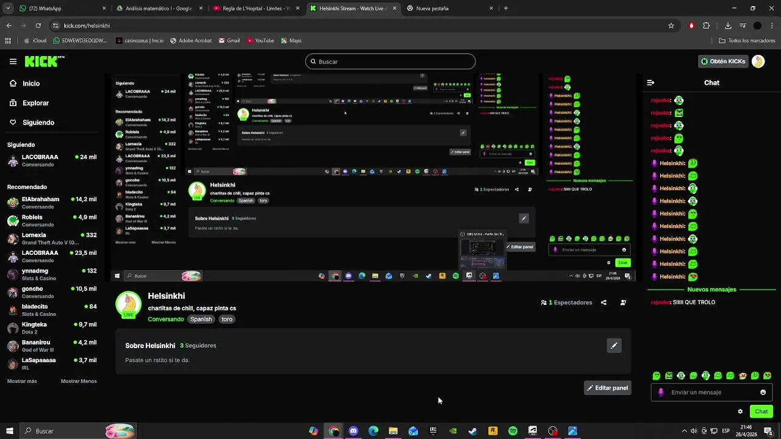The height and width of the screenshot is (439, 781).
Task: Open the OBS Studio icon in the taskbar
Action: [x=552, y=431]
